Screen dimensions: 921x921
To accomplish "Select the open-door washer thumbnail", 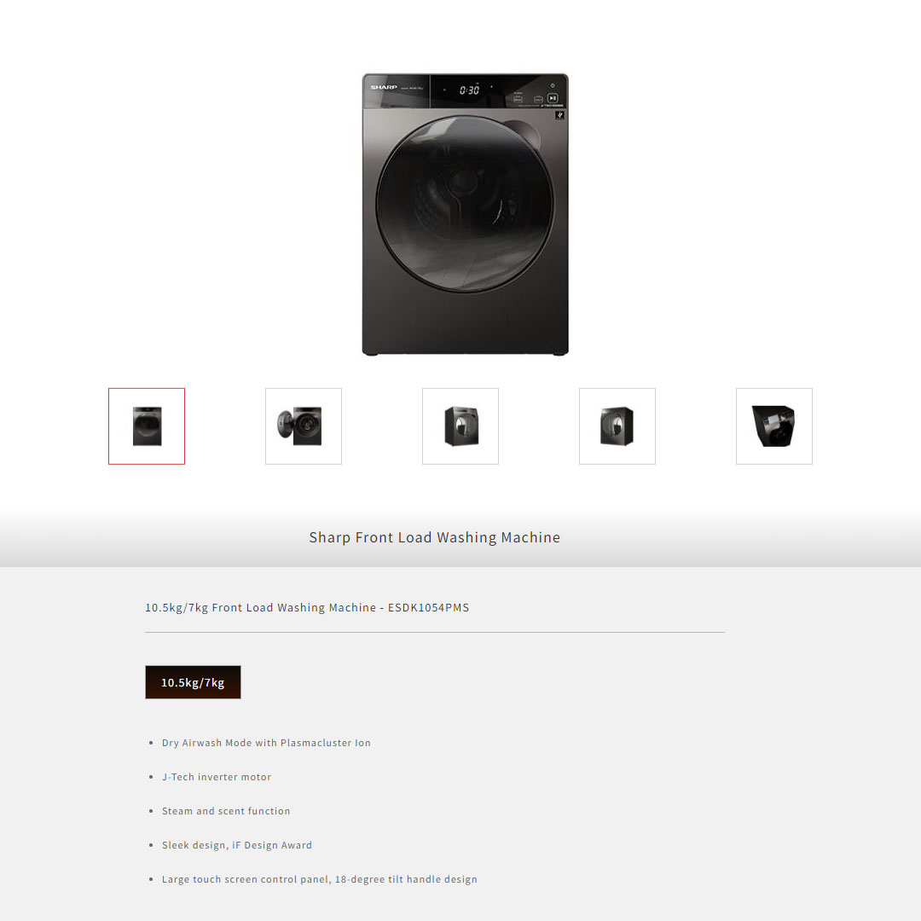I will pyautogui.click(x=304, y=426).
